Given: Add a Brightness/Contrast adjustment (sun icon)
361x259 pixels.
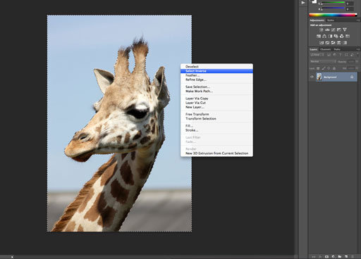Looking at the screenshot, I should 321,30.
